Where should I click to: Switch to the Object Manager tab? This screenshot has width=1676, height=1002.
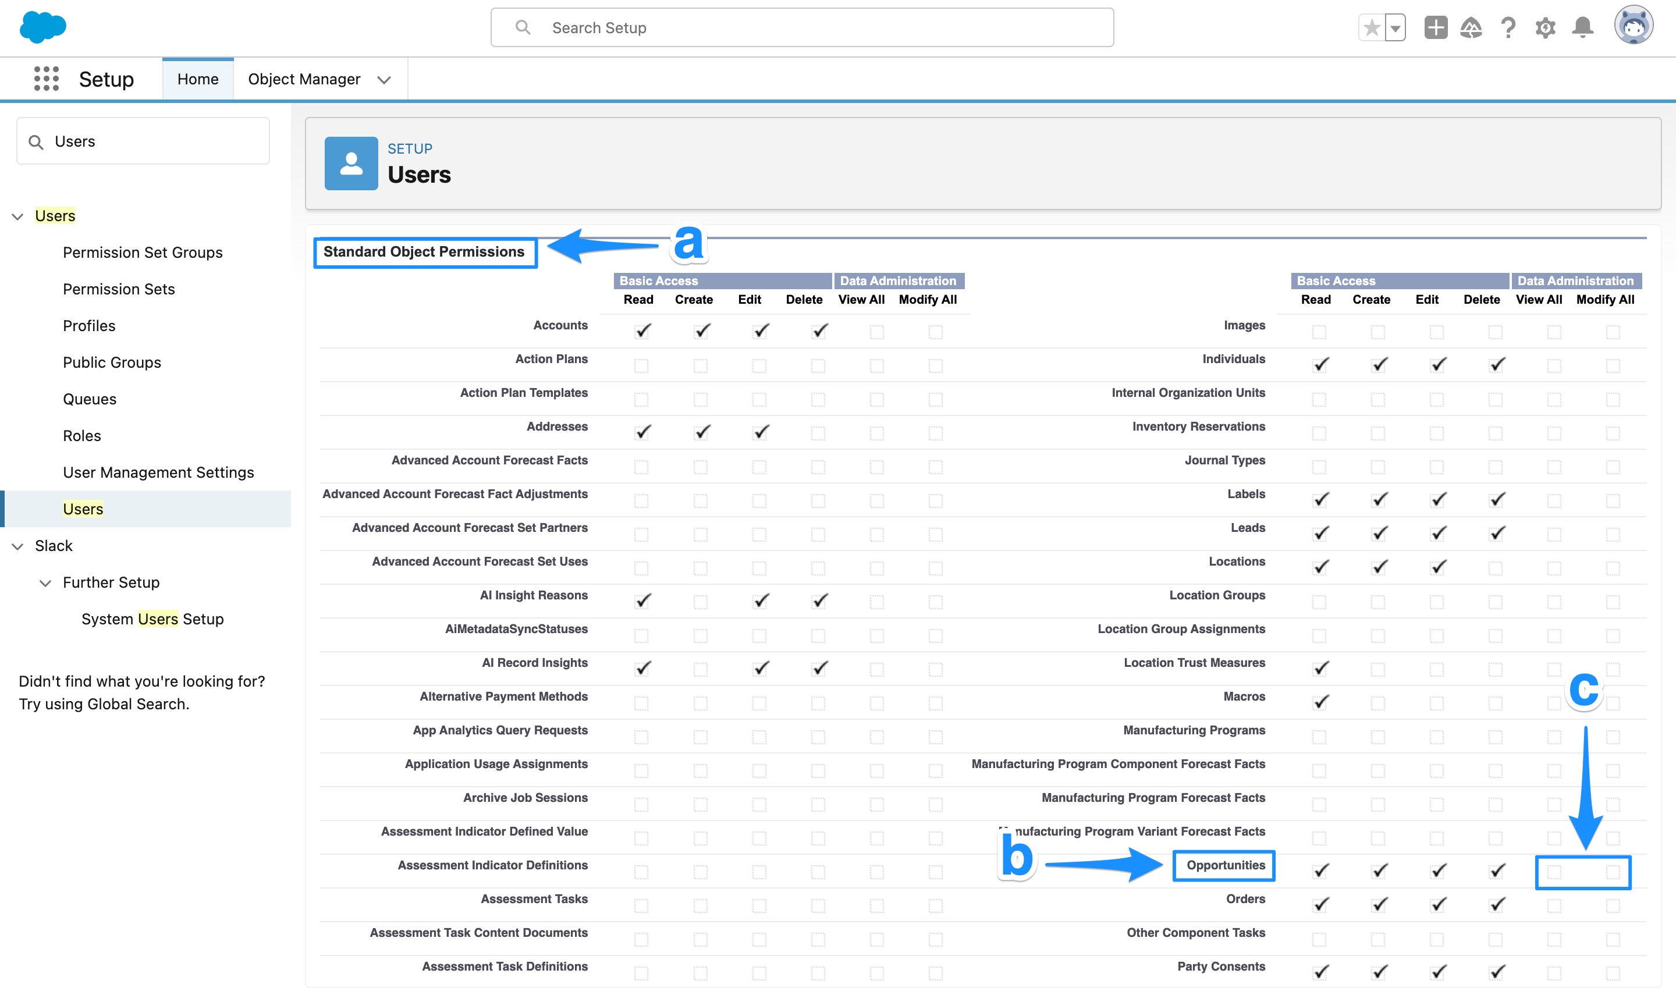pos(304,79)
